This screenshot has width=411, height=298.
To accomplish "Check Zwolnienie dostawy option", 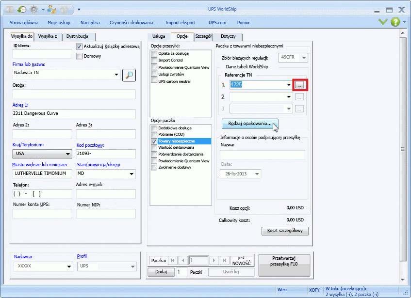I will 154,168.
